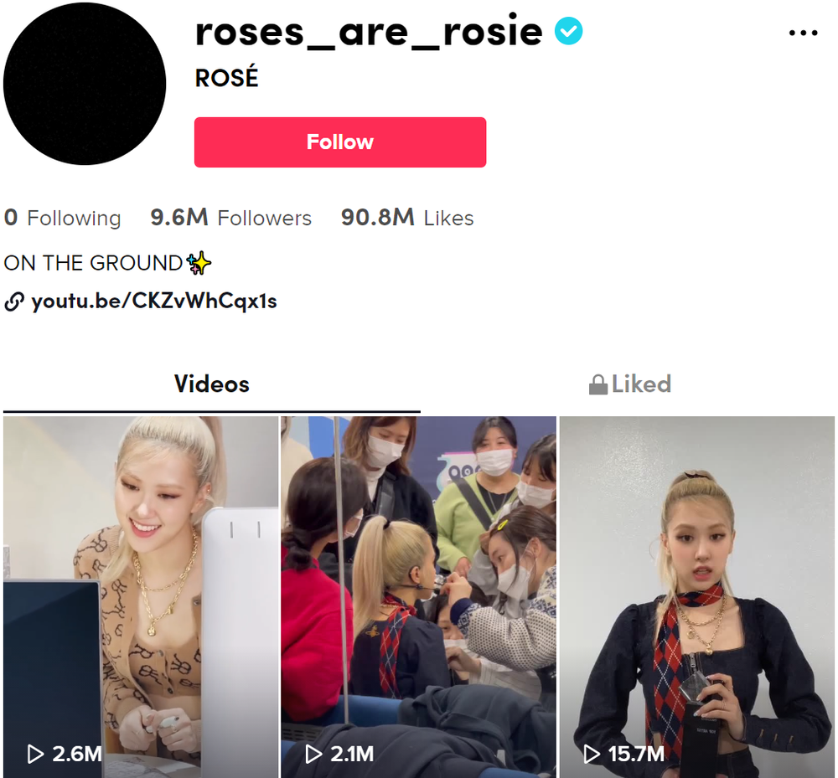Open the backstage makeup video thumbnail

(x=418, y=597)
